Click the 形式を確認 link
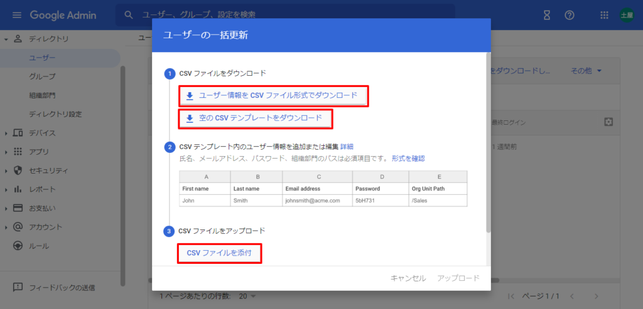 408,158
